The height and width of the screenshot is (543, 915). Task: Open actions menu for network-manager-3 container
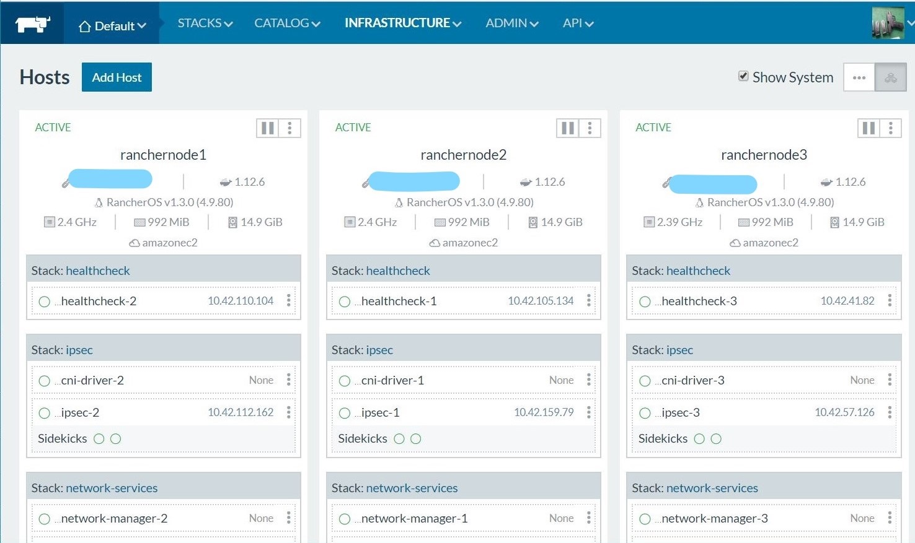pyautogui.click(x=890, y=518)
